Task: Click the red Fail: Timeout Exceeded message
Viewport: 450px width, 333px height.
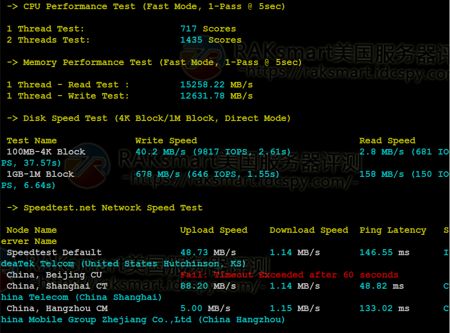Action: coord(289,275)
